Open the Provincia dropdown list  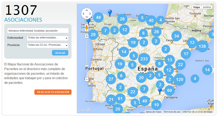click(x=48, y=45)
